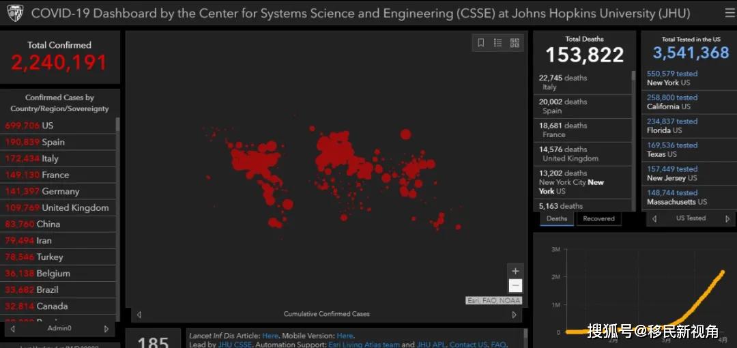Open the FAQ link
Viewport: 737px width, 348px height.
(499, 345)
